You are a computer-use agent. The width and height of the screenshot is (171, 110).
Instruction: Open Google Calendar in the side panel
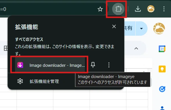point(162,49)
